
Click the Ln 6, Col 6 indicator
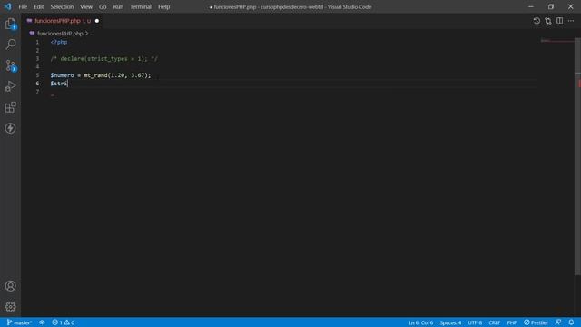click(420, 322)
